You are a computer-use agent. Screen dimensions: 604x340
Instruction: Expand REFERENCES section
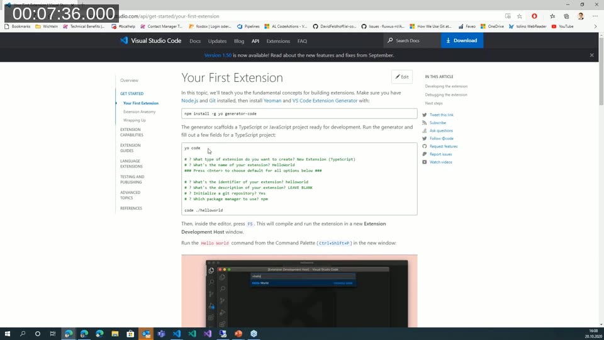[131, 208]
